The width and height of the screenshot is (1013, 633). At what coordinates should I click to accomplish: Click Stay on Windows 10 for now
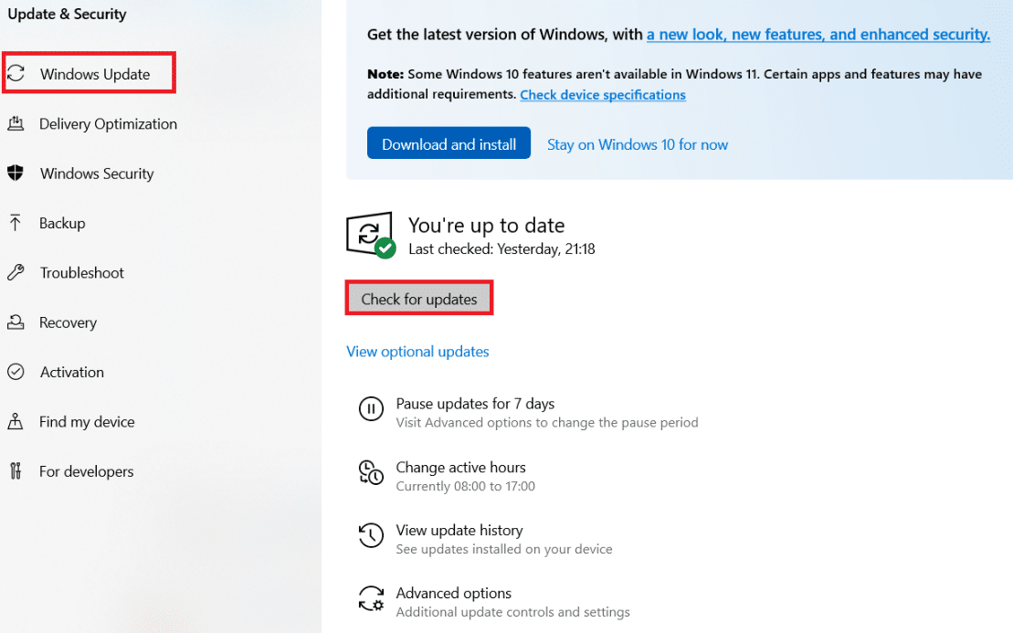[x=637, y=143]
